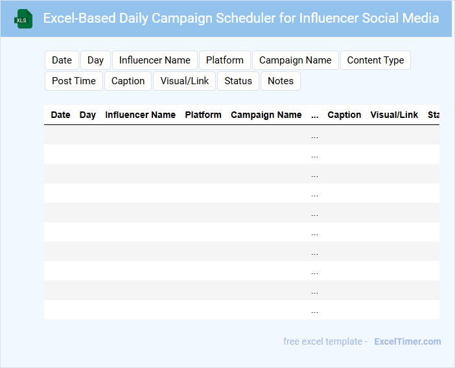The height and width of the screenshot is (368, 455).
Task: Choose the Influencer Name tag
Action: point(155,60)
